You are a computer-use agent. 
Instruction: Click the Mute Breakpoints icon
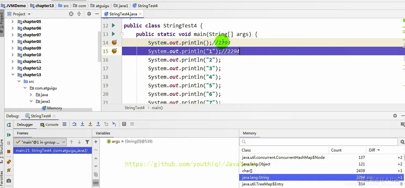click(9, 170)
